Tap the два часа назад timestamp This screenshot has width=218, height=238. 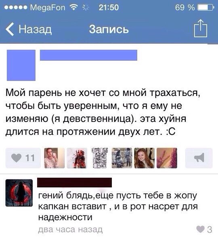(70, 229)
